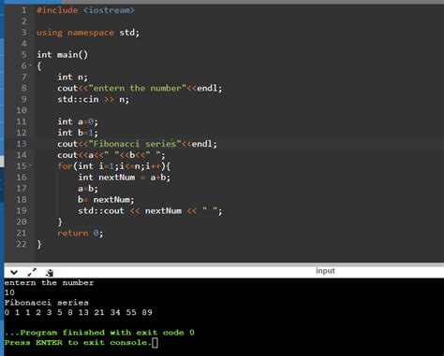Screen dimensions: 444x356
Task: Fold the for loop block at line 15
Action: [30, 166]
